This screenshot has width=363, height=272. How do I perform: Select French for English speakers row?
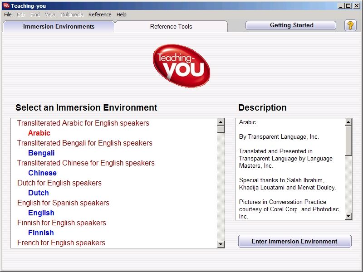pyautogui.click(x=61, y=243)
